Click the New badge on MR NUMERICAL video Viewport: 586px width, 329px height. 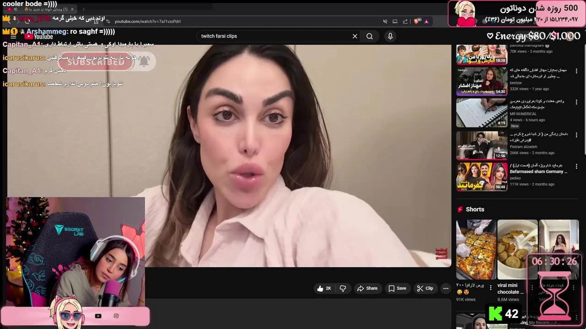click(515, 126)
